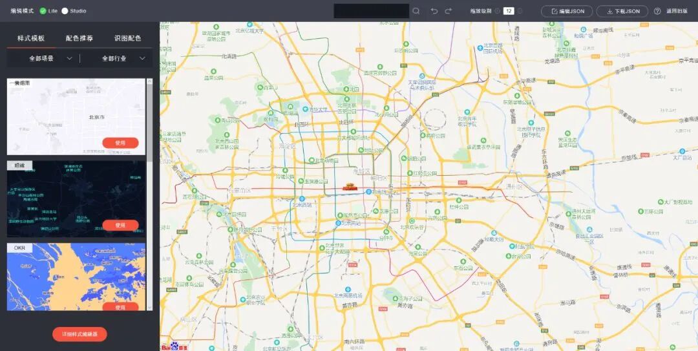Select the dark night style map thumbnail
This screenshot has width=698, height=351.
pos(76,198)
